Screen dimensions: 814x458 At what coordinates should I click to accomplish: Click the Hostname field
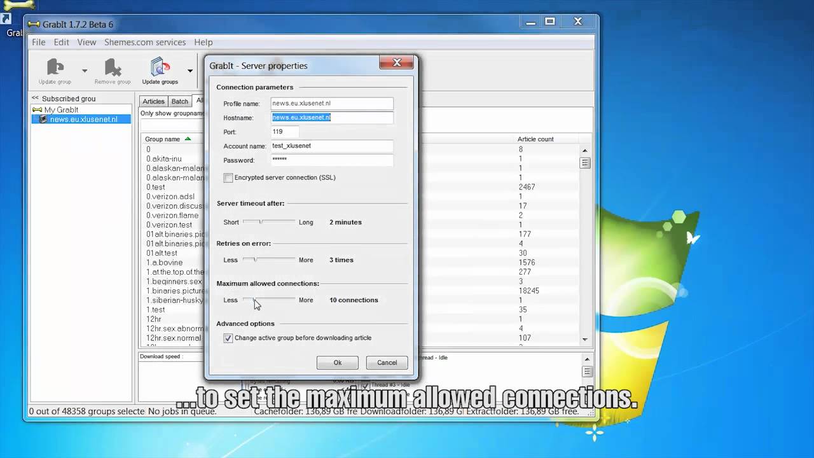(x=331, y=117)
